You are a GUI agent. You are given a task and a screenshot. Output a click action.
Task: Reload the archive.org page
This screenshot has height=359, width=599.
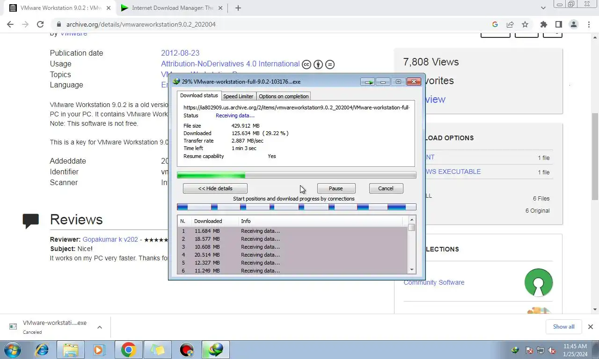[x=40, y=24]
